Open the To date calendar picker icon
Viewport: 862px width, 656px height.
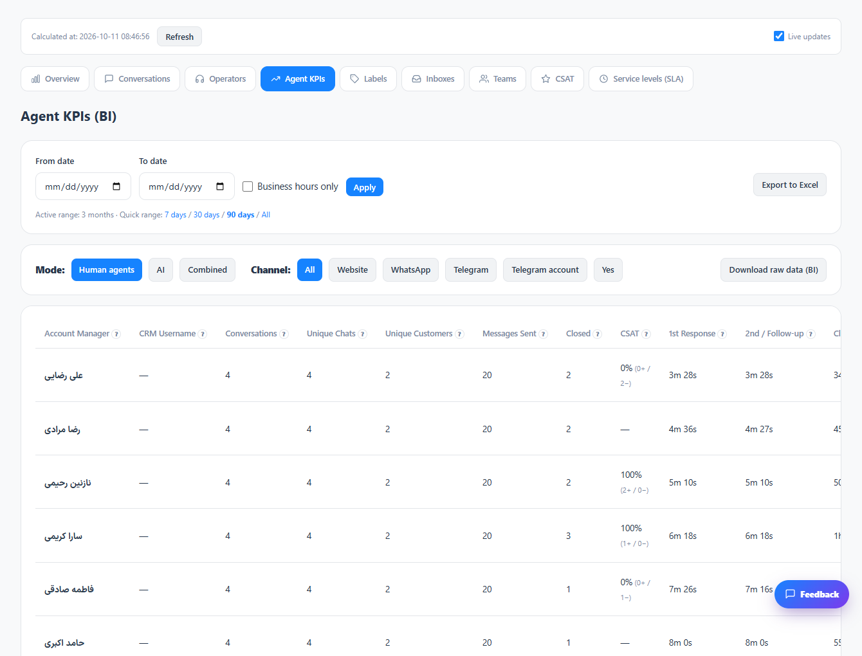[x=220, y=187]
